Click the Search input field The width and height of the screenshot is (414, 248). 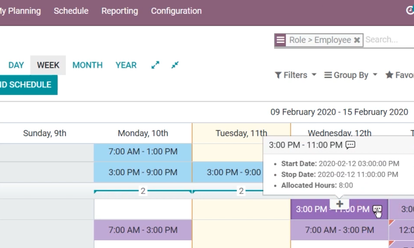(389, 40)
